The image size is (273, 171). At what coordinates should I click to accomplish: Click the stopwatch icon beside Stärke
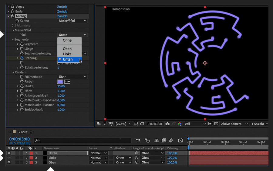click(22, 86)
